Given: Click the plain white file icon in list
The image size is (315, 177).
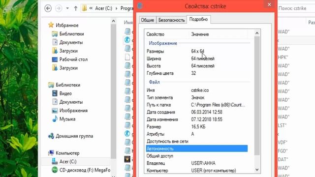Looking at the screenshot, I should pos(127,57).
